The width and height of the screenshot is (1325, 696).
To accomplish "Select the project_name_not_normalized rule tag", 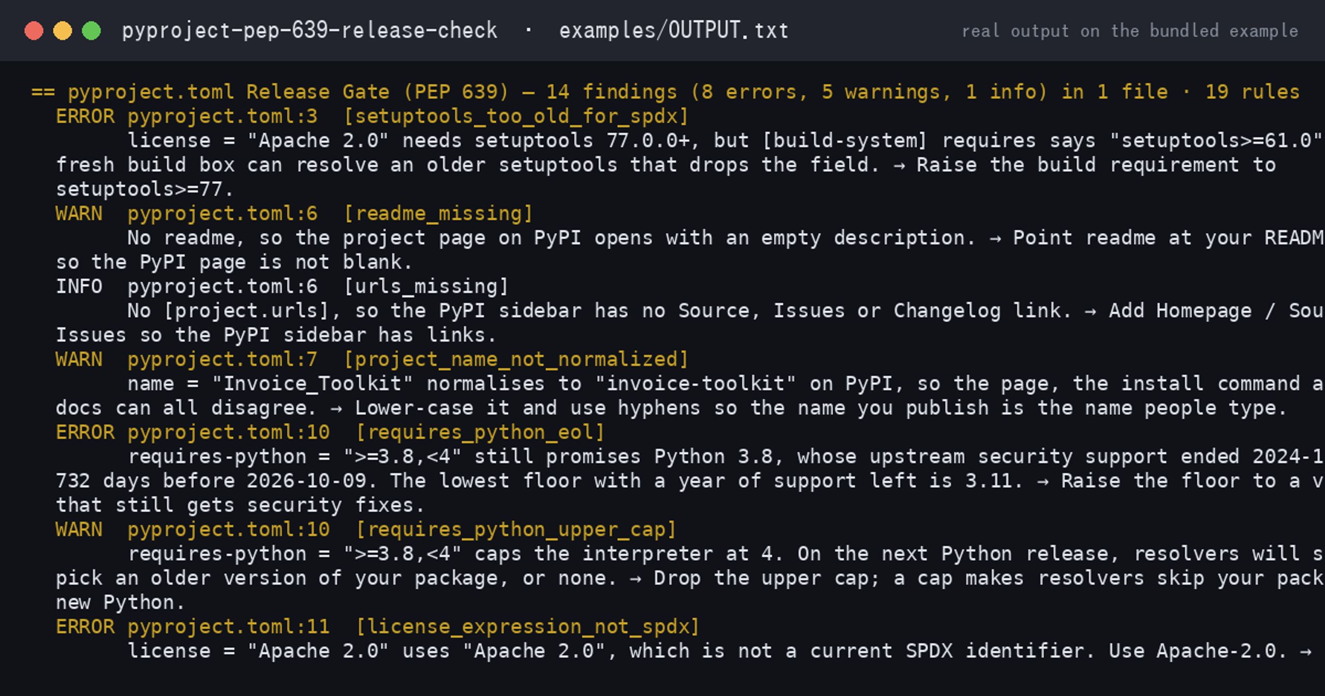I will (516, 359).
